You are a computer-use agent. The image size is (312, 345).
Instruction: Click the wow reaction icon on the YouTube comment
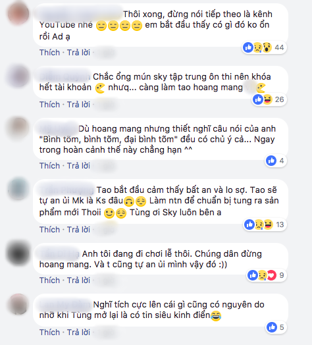click(267, 47)
